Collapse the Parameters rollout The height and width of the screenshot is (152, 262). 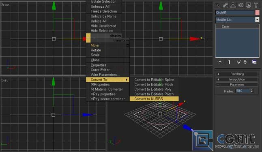[x=237, y=85]
